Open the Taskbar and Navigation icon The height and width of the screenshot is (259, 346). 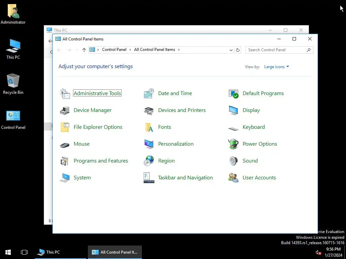pyautogui.click(x=149, y=177)
